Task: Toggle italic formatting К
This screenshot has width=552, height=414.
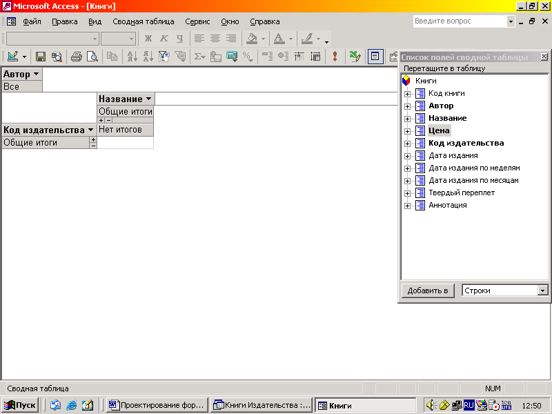Action: [164, 39]
